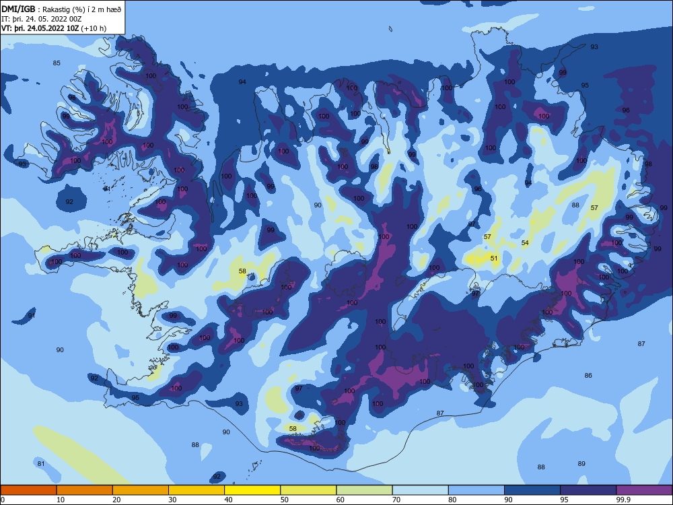Click the 'VT: þri. 24.05.2022 10Z (+10 h)' line

[54, 28]
